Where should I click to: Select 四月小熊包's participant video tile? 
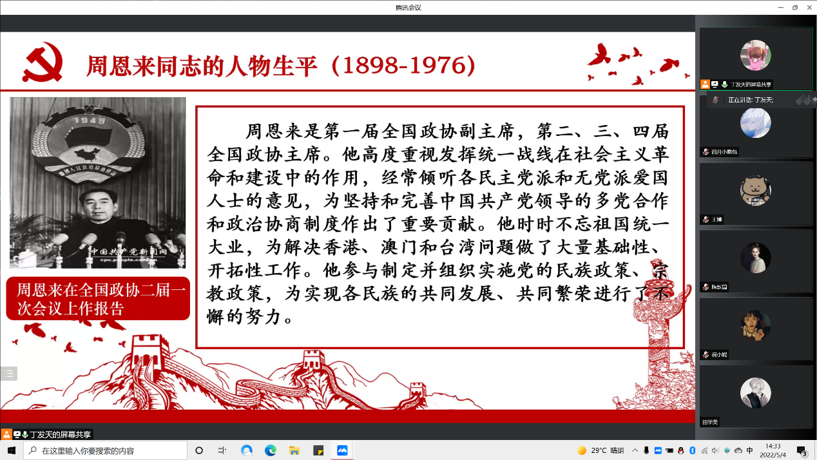coord(755,126)
